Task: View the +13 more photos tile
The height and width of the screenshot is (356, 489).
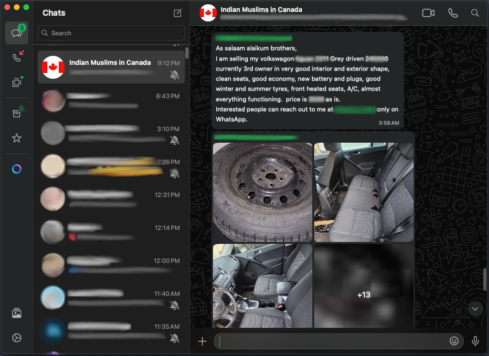Action: point(363,286)
